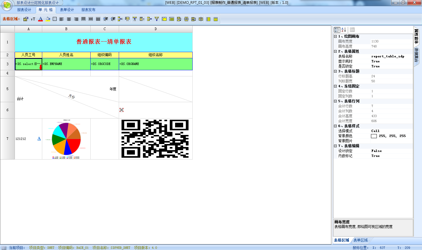Toggle the 是否锁定 True value
Viewport: 422px width, 250px height.
click(x=375, y=66)
